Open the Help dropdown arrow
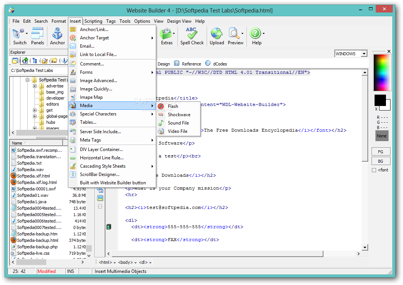Screen dimensions: 403x285 tap(263, 33)
